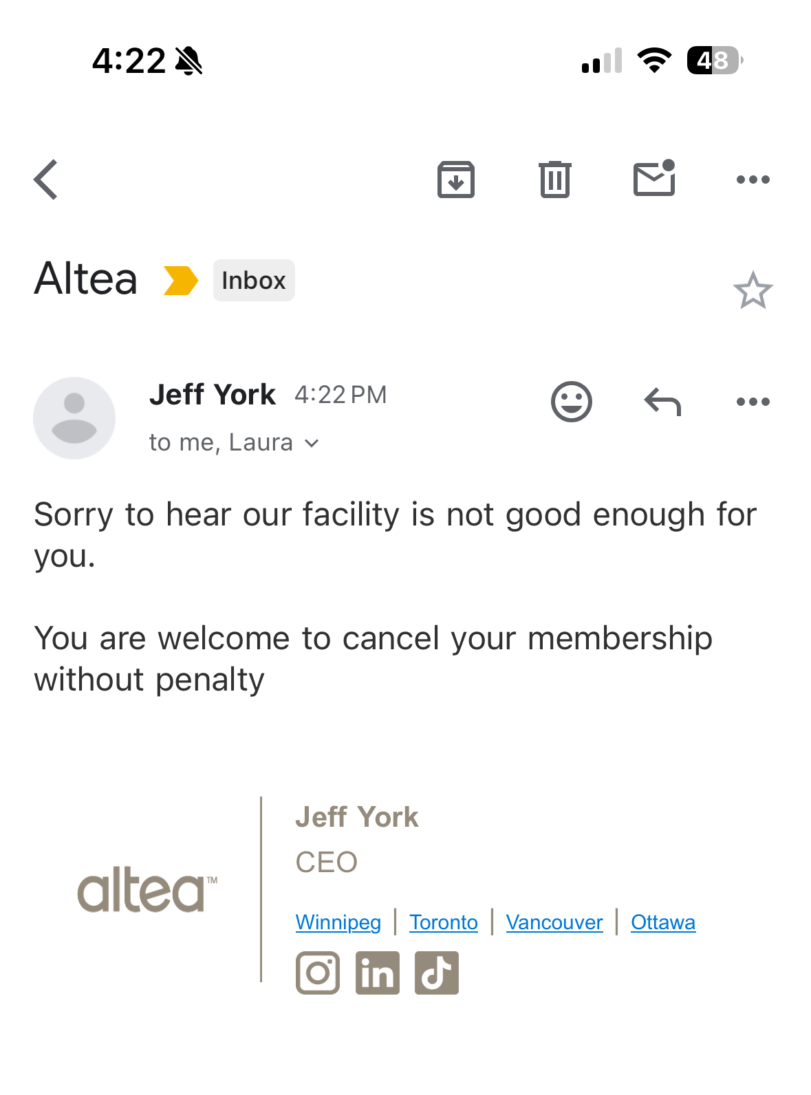Add an emoji reaction to the message
This screenshot has width=811, height=1095.
(x=571, y=401)
